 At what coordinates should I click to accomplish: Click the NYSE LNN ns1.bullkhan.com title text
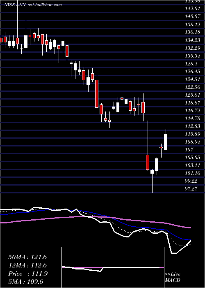click(x=33, y=5)
